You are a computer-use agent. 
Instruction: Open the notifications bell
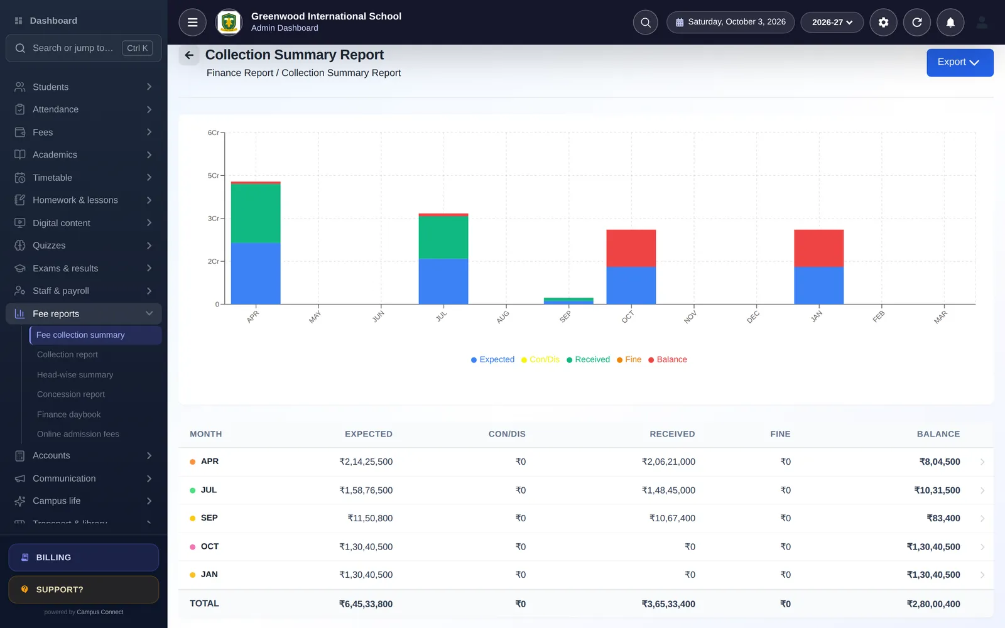click(x=950, y=23)
